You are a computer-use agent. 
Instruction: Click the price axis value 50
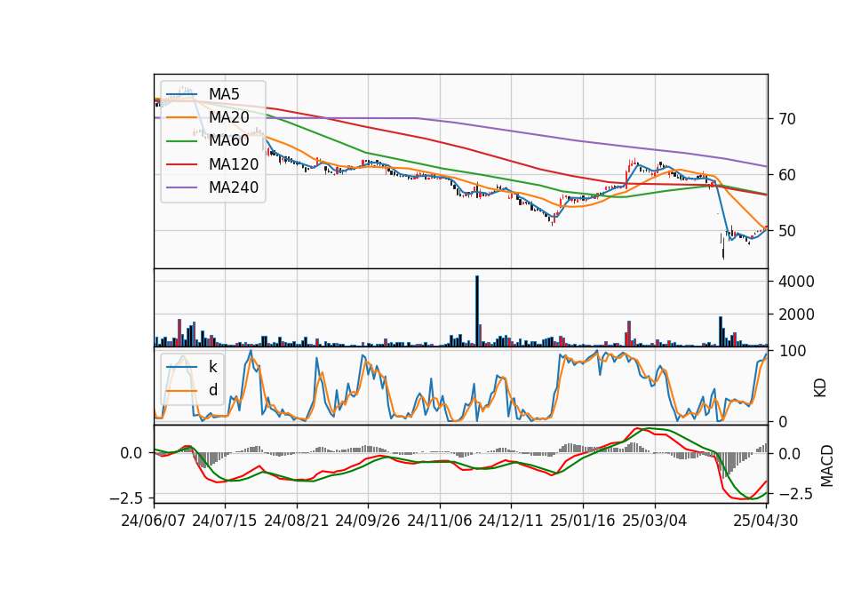click(x=787, y=231)
